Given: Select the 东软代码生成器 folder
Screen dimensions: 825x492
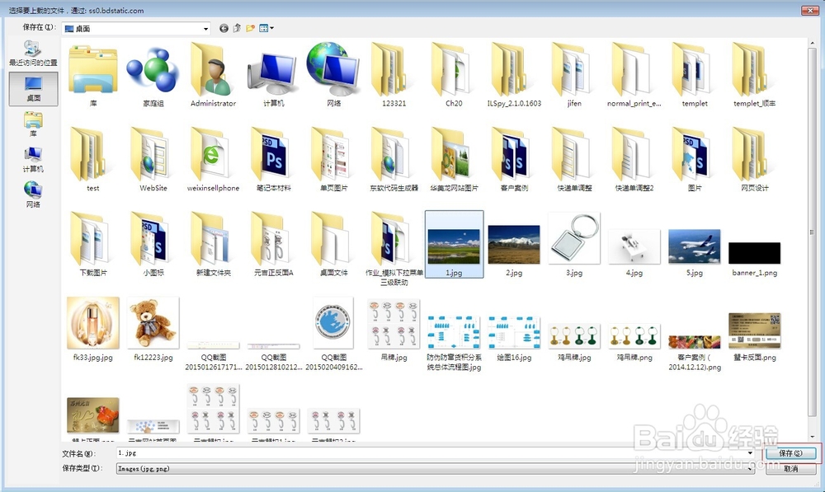Looking at the screenshot, I should [394, 161].
